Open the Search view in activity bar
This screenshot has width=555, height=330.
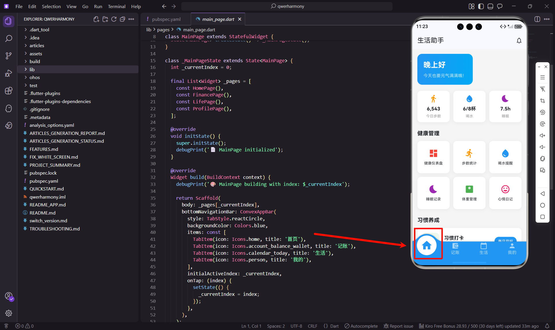point(9,38)
